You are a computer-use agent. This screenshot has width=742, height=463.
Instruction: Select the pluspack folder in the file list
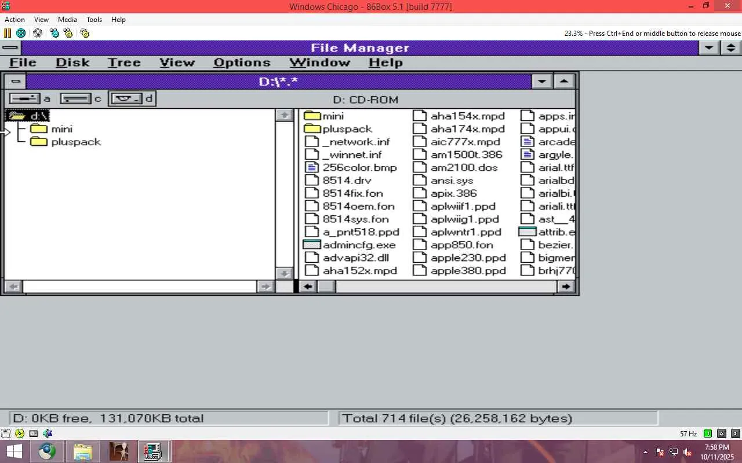338,129
